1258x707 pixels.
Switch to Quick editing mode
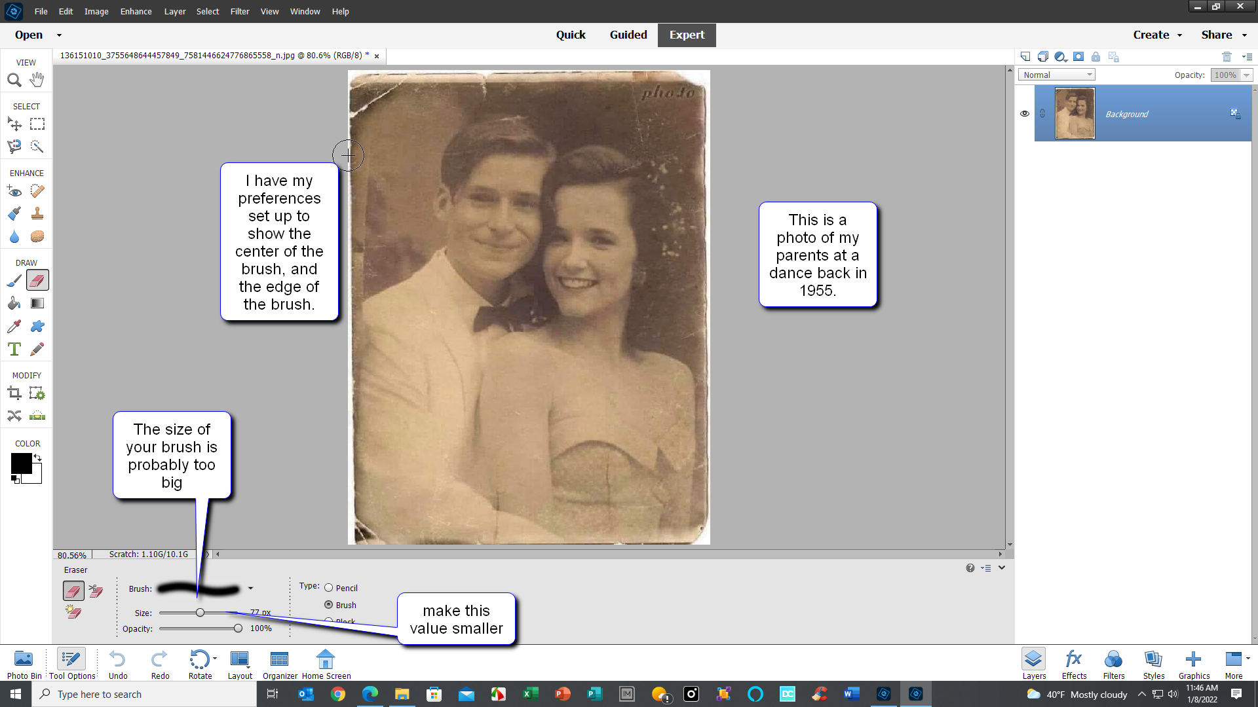(x=571, y=35)
